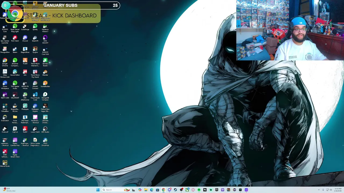Screen dimensions: 344x193
Task: Open the Forza Horizon folder
Action: click(x=15, y=119)
